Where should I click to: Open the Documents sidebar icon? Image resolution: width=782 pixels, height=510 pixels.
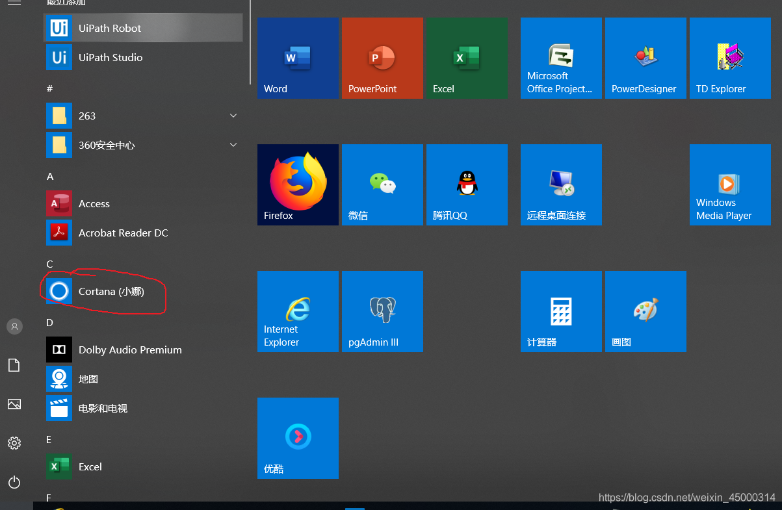coord(14,365)
